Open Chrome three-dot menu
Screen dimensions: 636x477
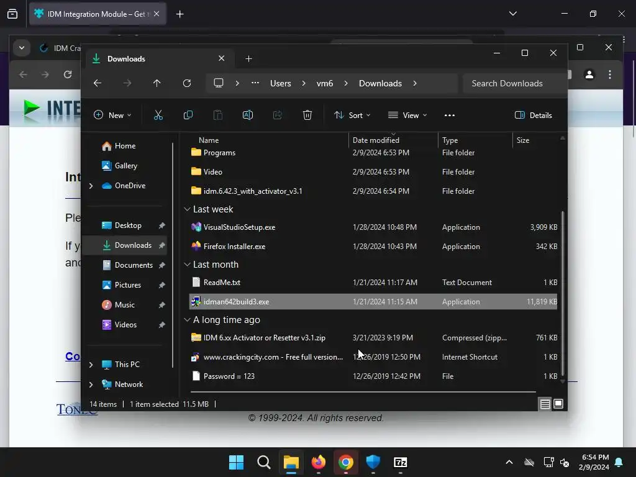tap(610, 75)
